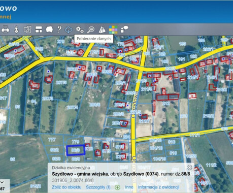The image size is (233, 193).
Task: Click the green plus circle icon
Action: [118, 187]
